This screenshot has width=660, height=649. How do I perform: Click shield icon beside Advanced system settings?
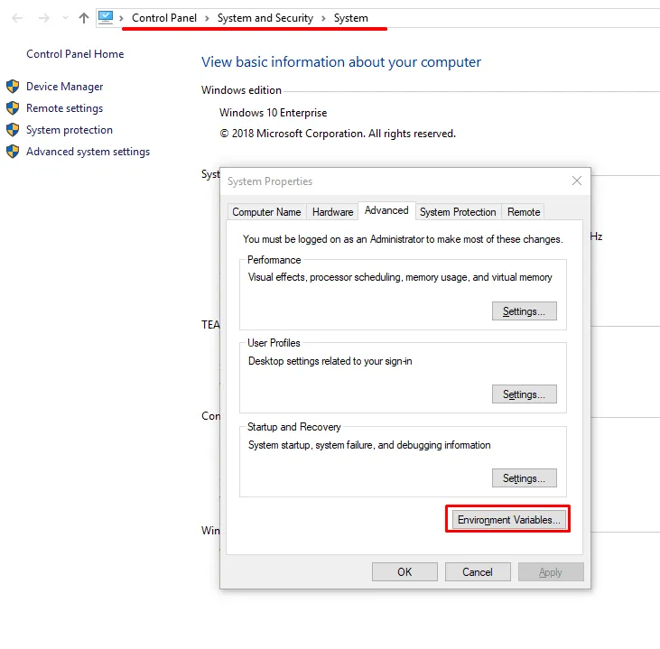tap(13, 152)
